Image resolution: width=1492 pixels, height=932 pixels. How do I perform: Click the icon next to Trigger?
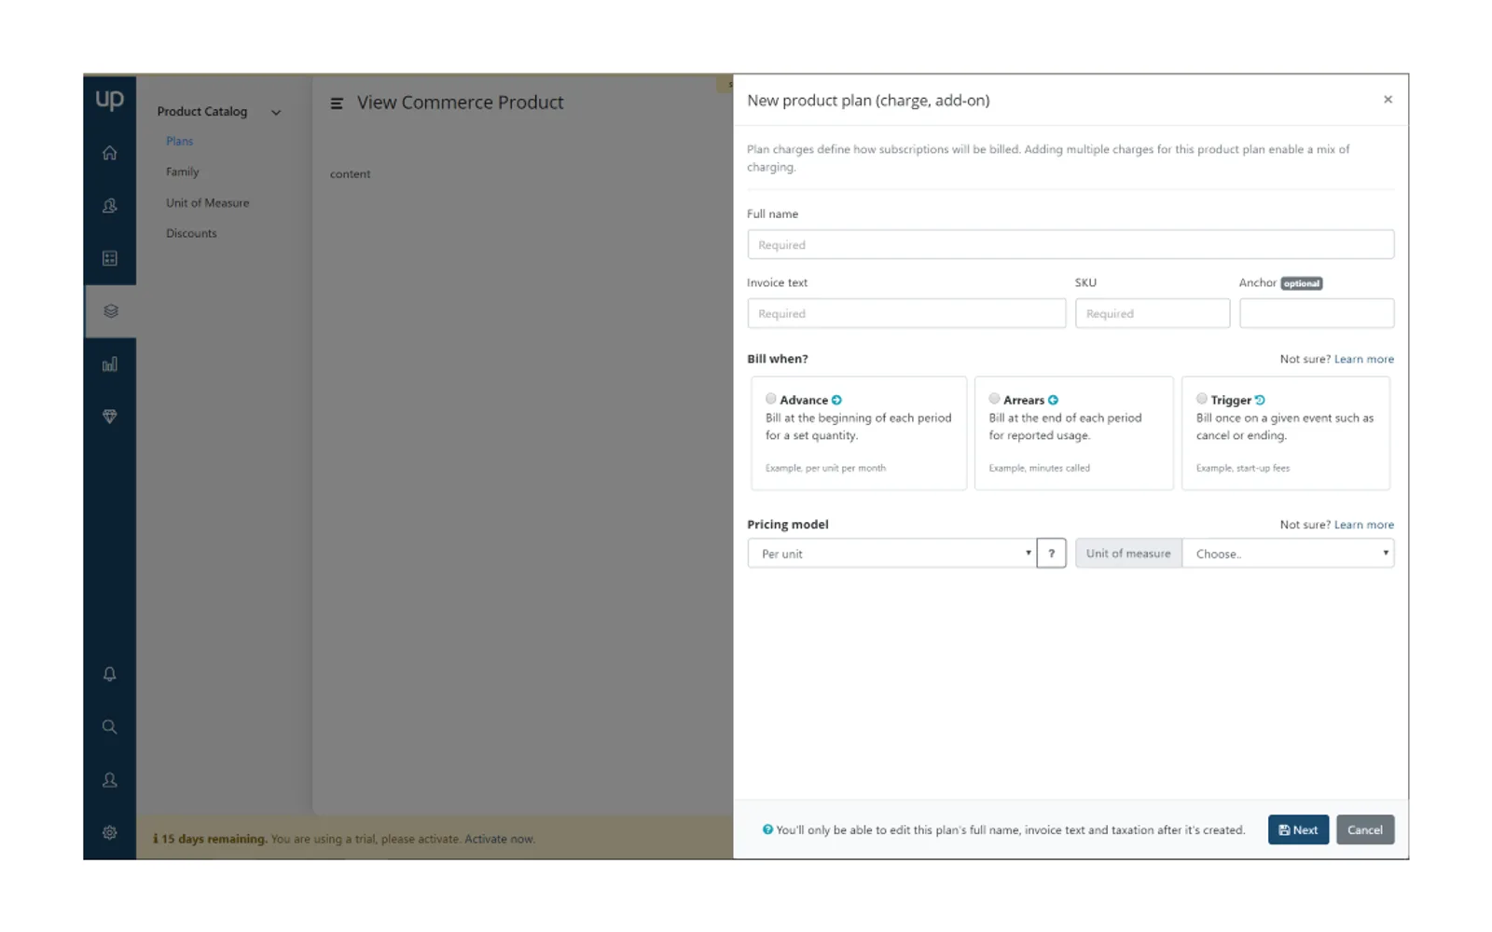[x=1260, y=400]
